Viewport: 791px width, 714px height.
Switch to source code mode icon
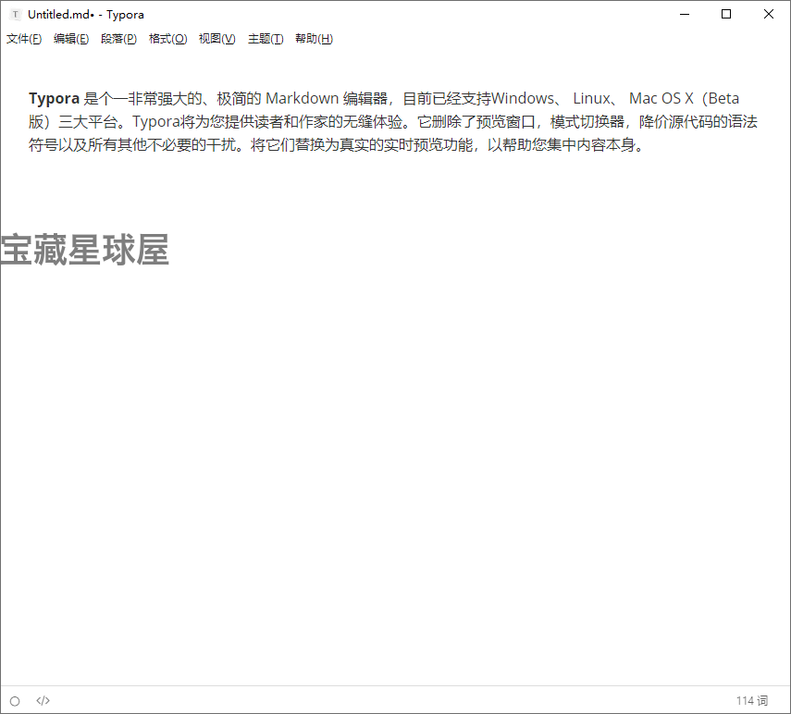[43, 701]
